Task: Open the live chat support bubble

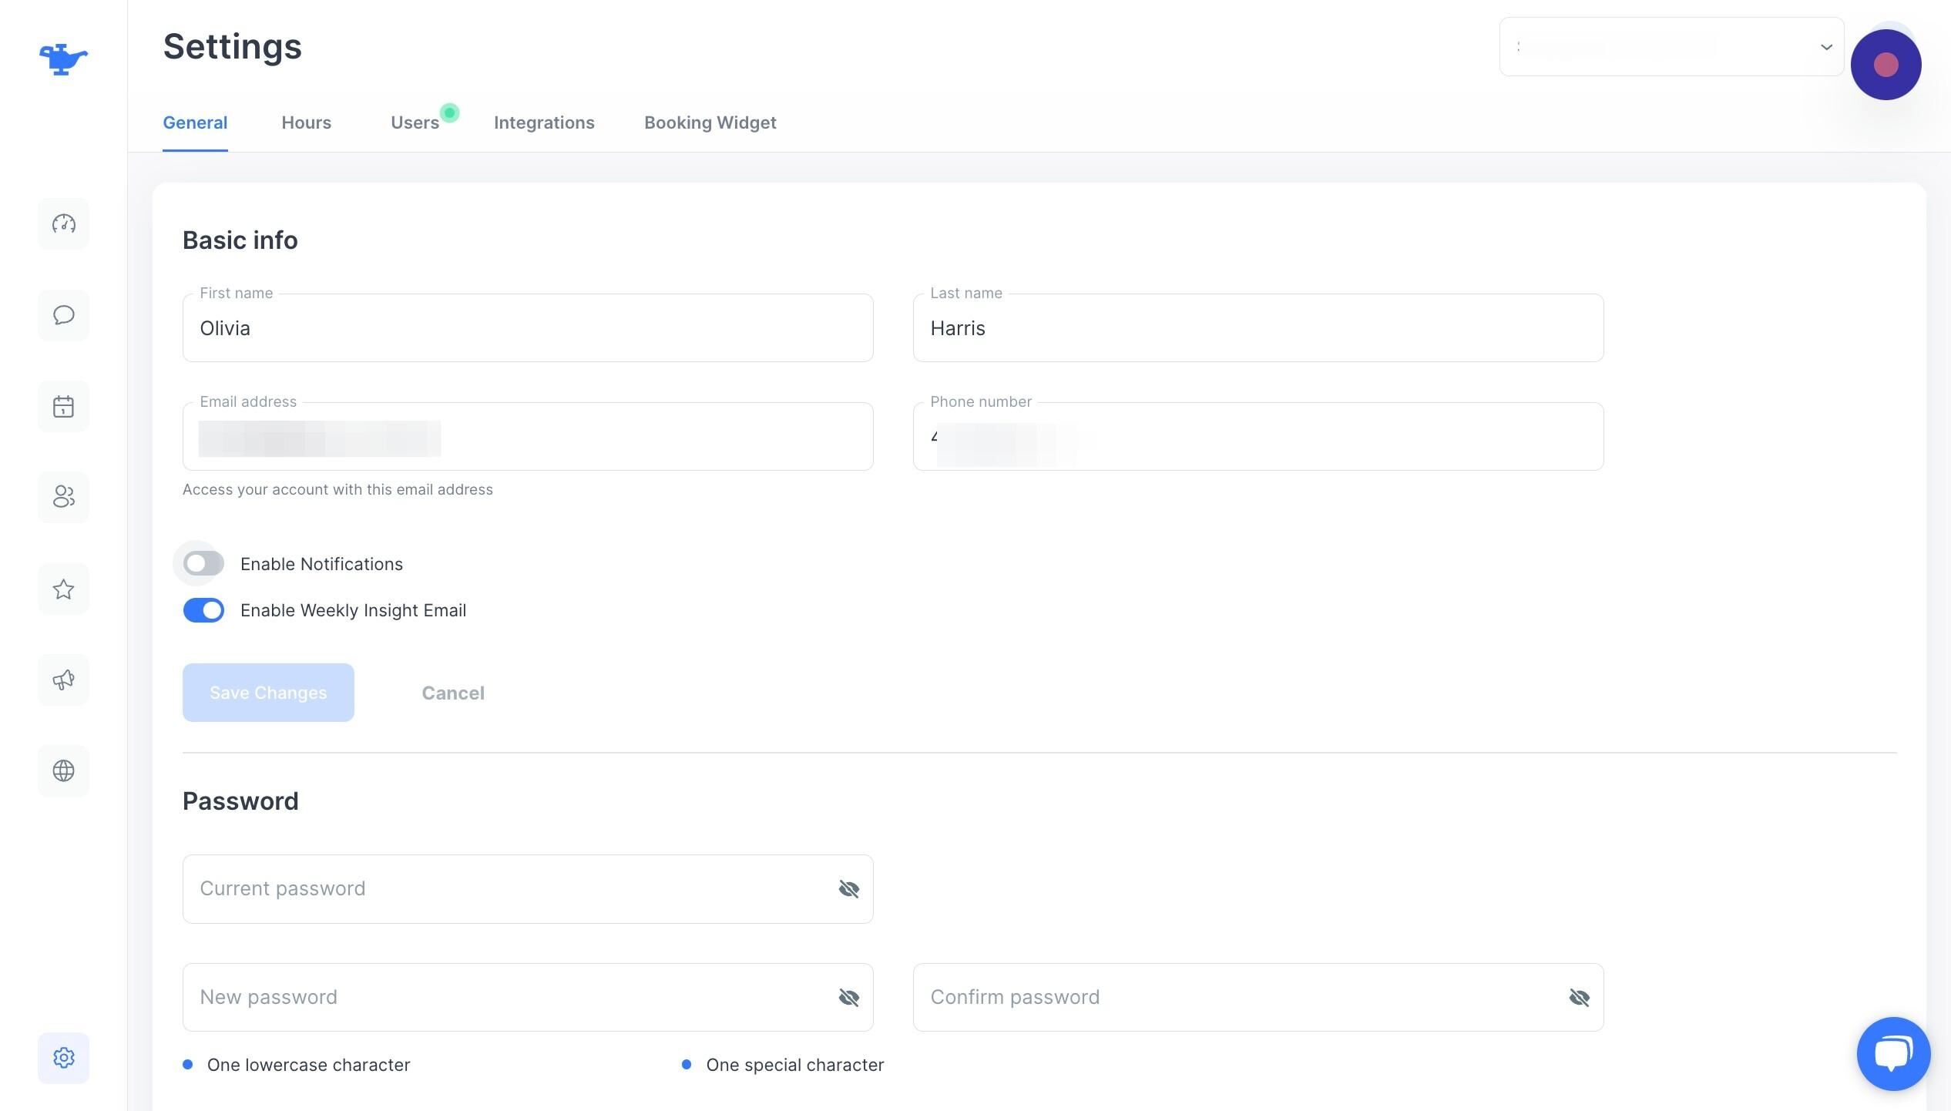Action: pyautogui.click(x=1893, y=1054)
